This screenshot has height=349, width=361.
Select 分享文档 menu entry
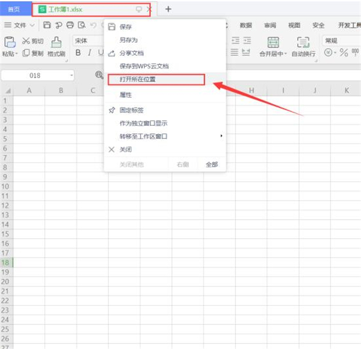click(x=165, y=53)
